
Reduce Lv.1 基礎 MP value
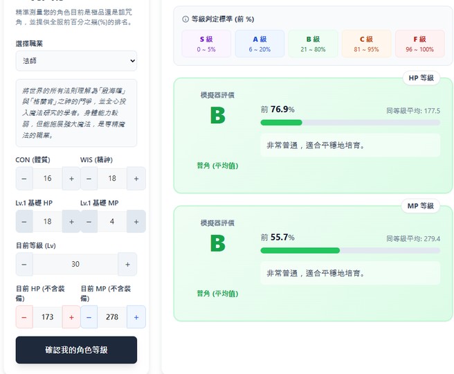point(90,222)
